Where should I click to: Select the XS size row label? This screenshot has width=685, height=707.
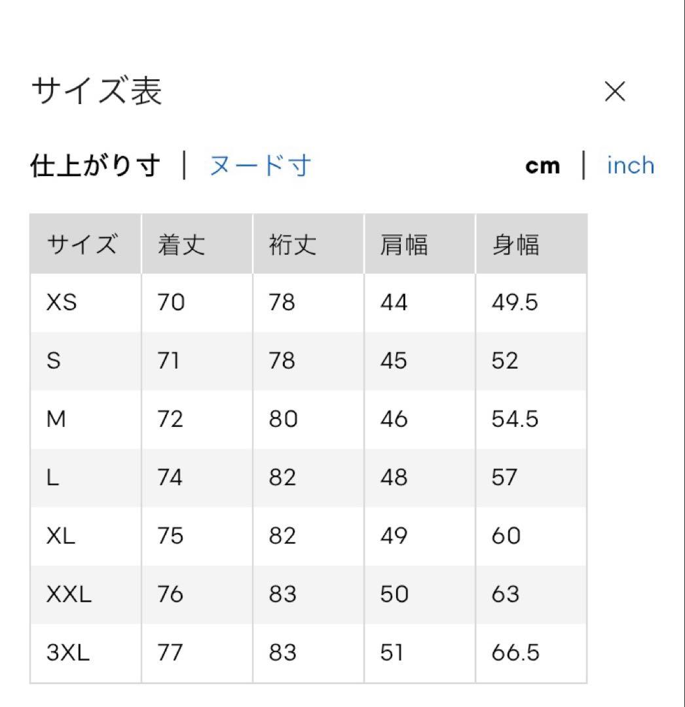pyautogui.click(x=62, y=302)
